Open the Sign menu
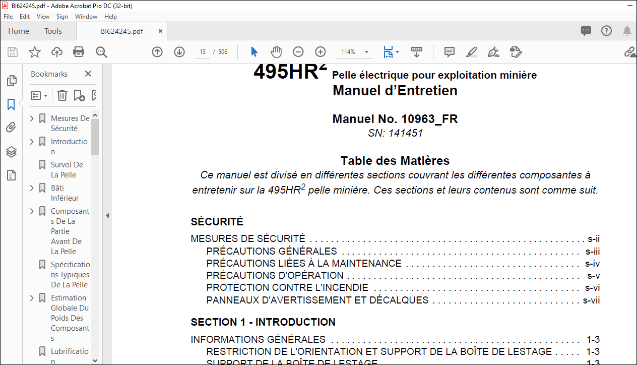The height and width of the screenshot is (365, 637). coord(62,17)
